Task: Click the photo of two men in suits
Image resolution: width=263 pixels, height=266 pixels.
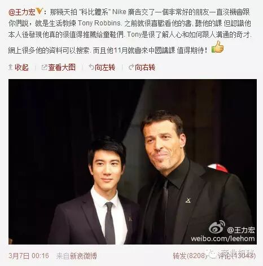Action: point(133,162)
